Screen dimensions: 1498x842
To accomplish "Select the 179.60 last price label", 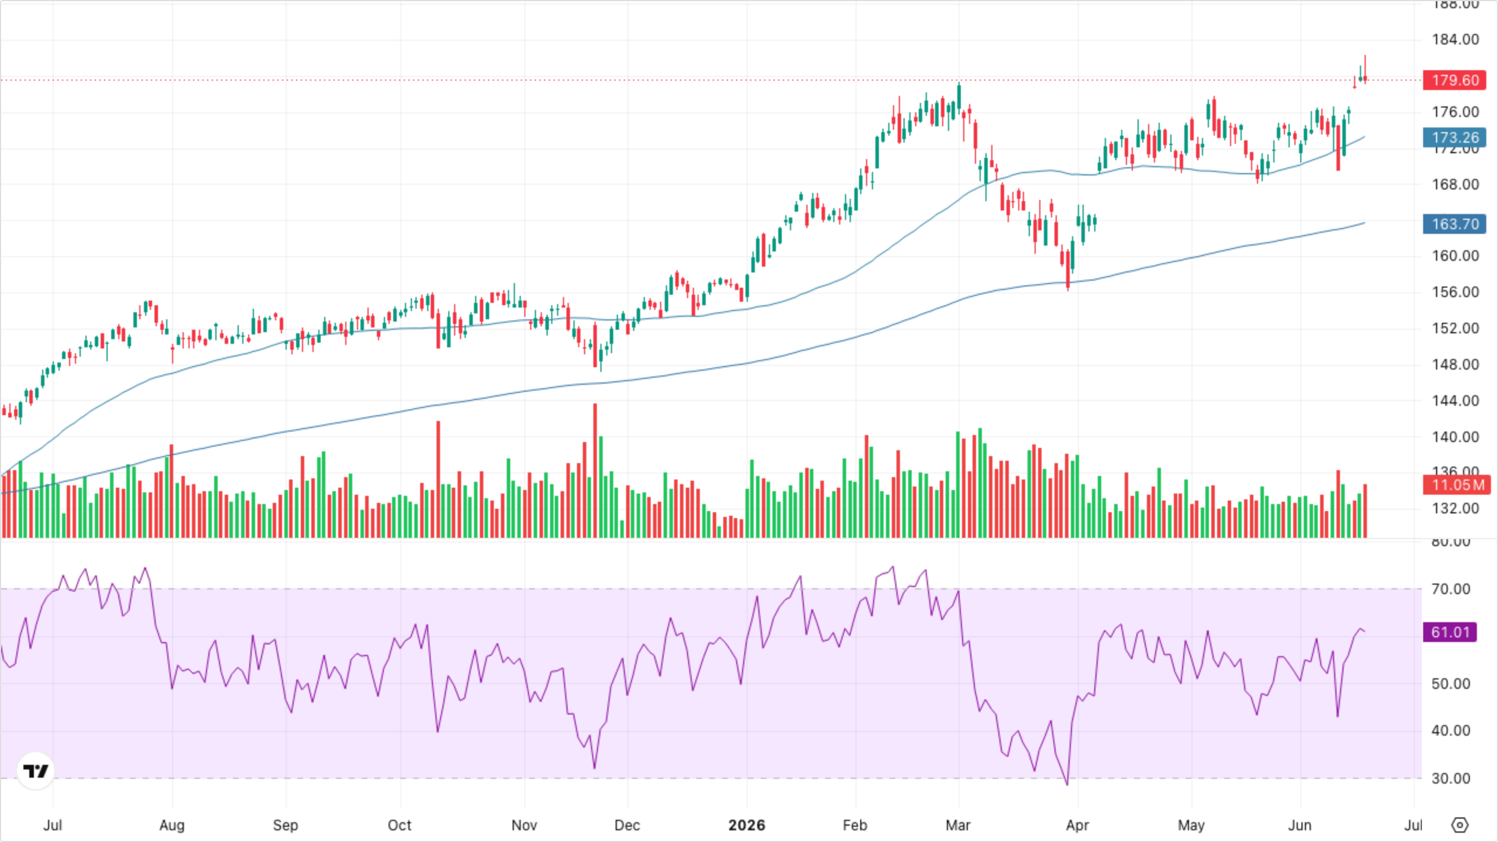I will (x=1455, y=80).
